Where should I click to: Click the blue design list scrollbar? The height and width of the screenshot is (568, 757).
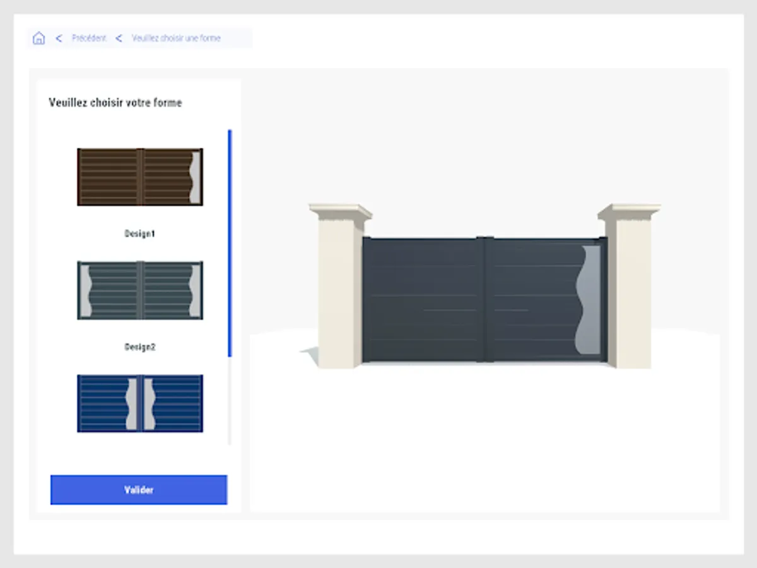[230, 244]
